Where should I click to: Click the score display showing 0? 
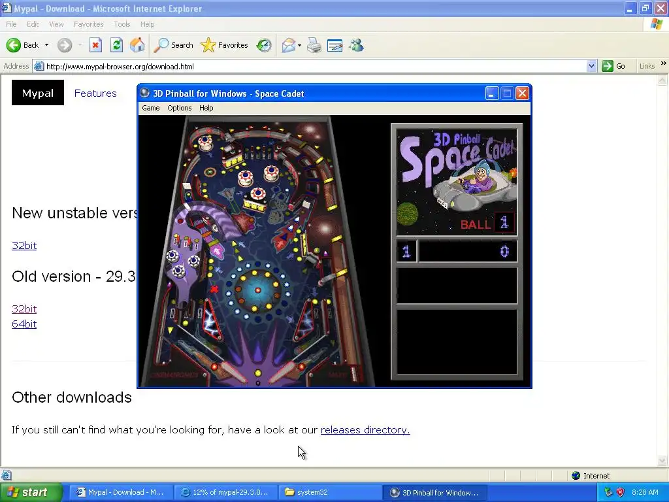point(504,252)
